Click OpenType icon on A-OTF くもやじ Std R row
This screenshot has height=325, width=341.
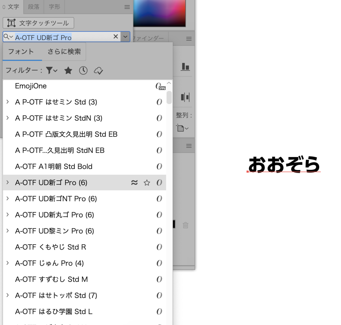click(159, 247)
